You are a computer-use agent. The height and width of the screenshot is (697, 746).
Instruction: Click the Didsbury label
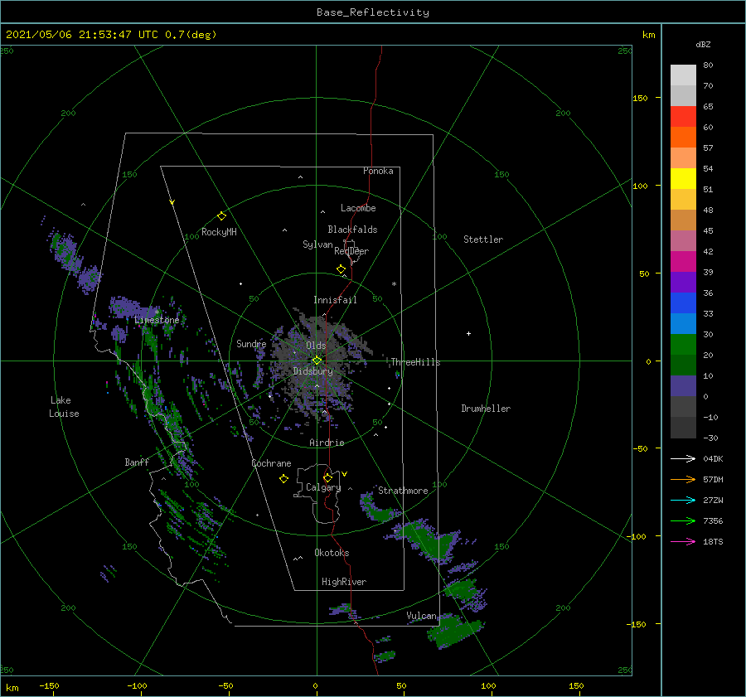pos(312,371)
